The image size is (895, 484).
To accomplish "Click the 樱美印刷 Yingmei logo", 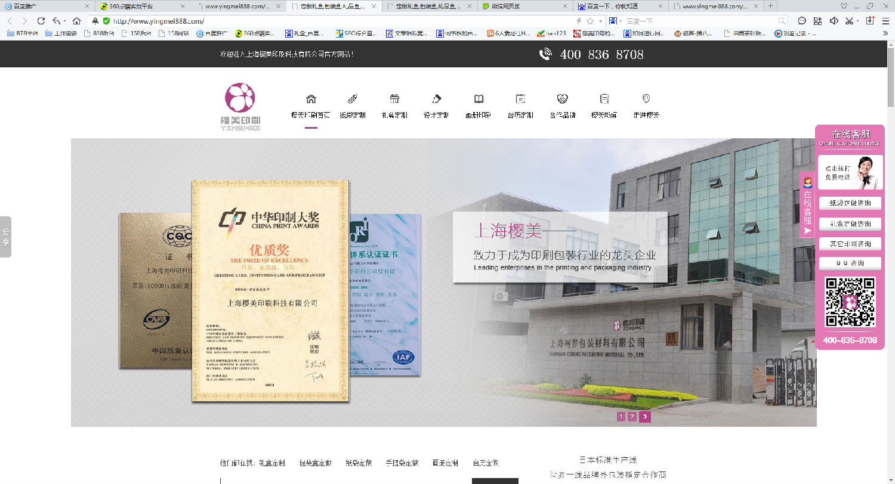I will (240, 107).
